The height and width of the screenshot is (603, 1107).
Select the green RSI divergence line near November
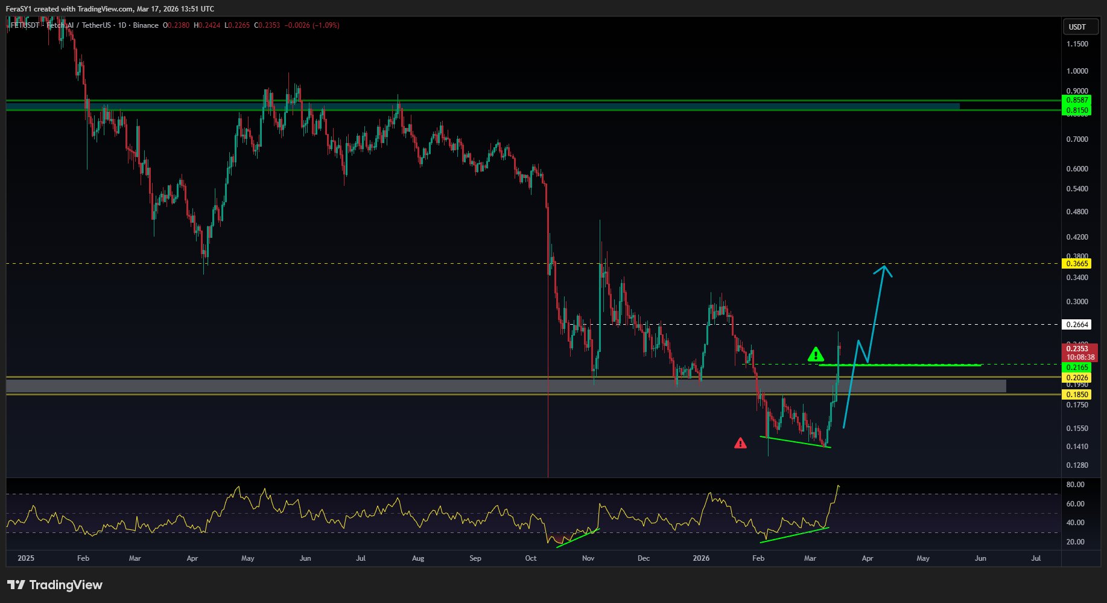coord(577,538)
